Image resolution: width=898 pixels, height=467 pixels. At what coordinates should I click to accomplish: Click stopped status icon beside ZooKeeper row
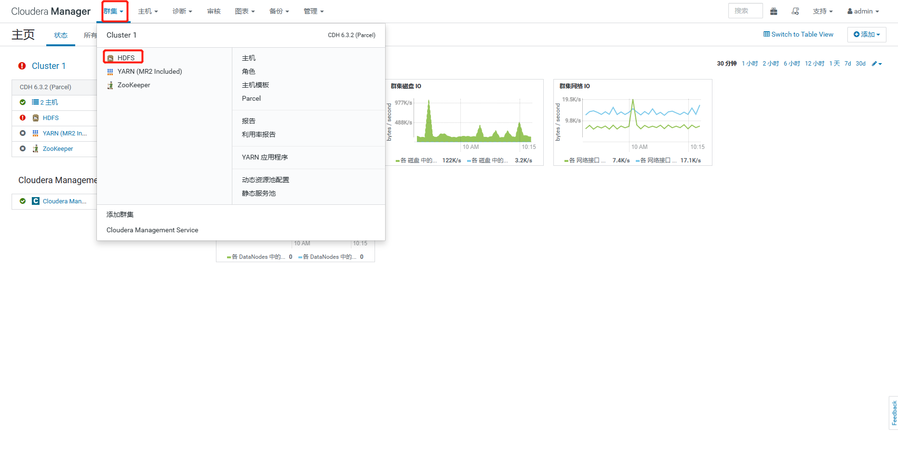coord(23,148)
